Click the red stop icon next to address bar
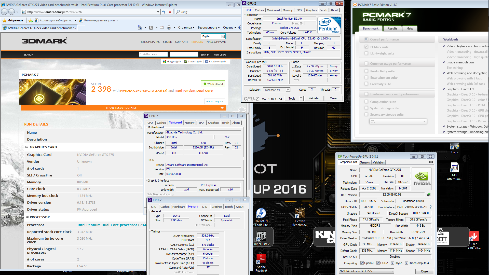Screen dimensions: 489x275 (170, 12)
